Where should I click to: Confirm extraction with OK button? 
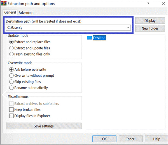[104, 139]
